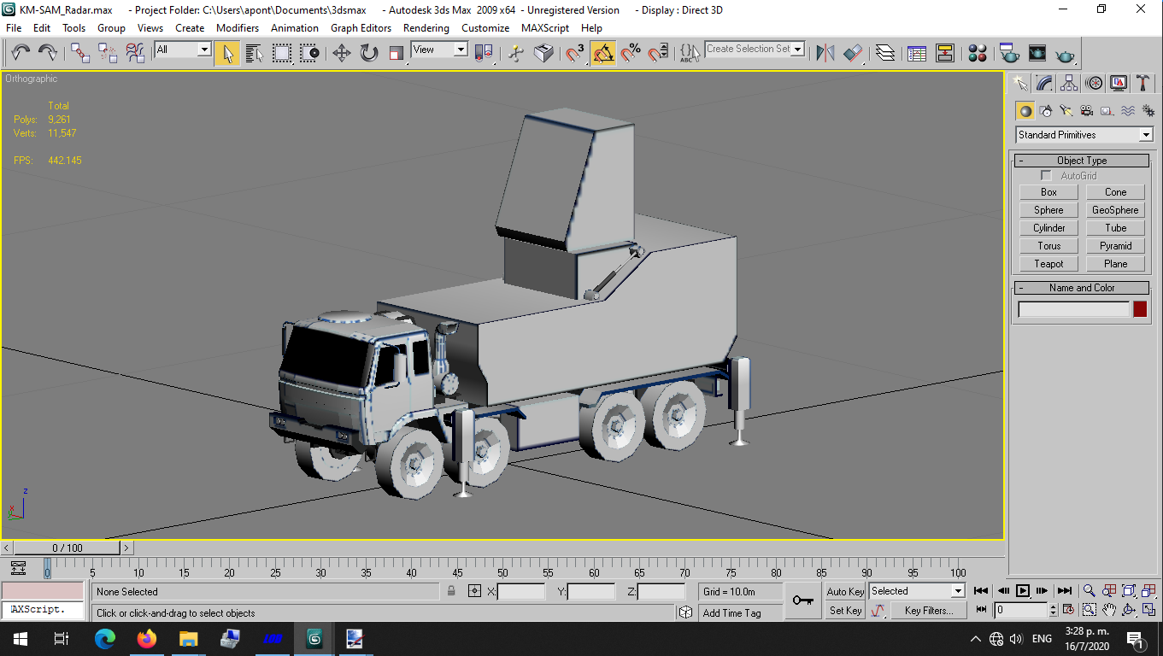
Task: Open the Rendering menu
Action: (426, 28)
